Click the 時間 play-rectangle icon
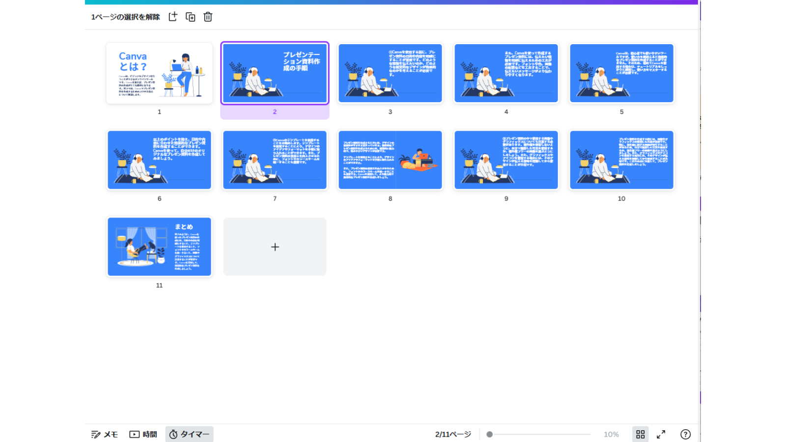The height and width of the screenshot is (442, 786). (134, 434)
